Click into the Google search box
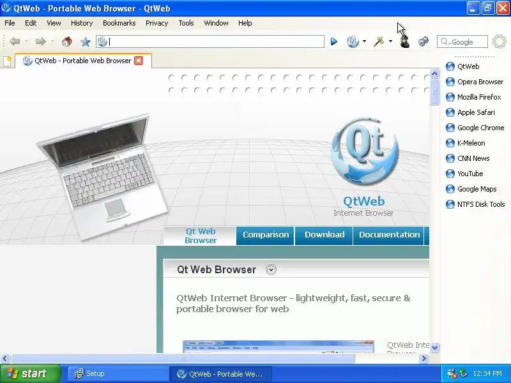The width and height of the screenshot is (511, 383). tap(462, 41)
